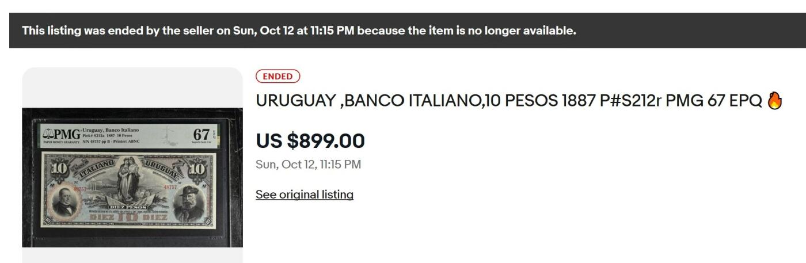
Task: Click the top-right 10 numeral on the banknote
Action: [x=198, y=169]
